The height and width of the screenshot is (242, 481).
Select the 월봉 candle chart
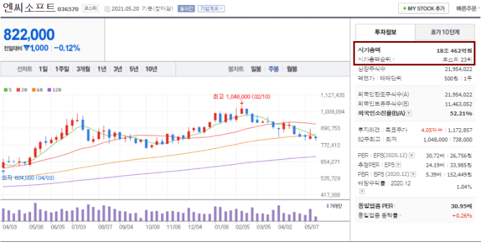point(292,69)
